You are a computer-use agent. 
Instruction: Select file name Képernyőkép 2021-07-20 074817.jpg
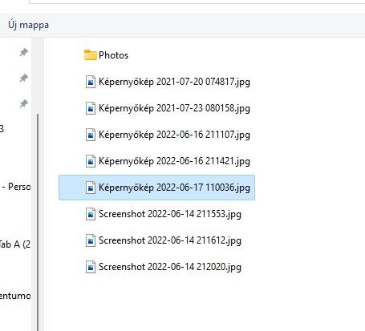pyautogui.click(x=174, y=82)
